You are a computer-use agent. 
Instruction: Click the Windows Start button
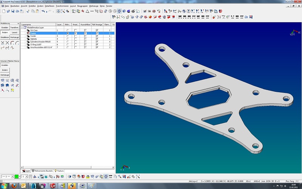point(4,186)
